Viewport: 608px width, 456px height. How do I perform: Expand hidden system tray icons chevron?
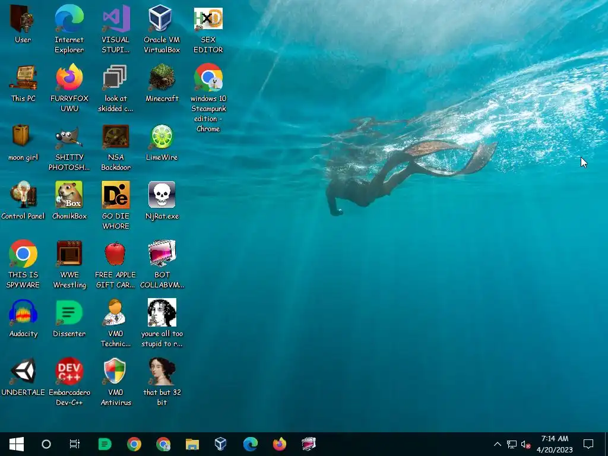tap(497, 444)
